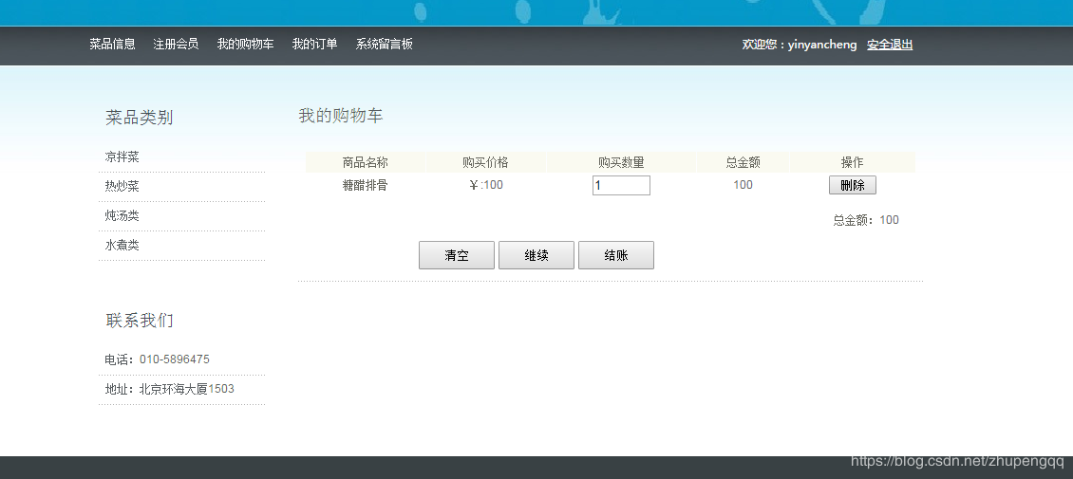Click the 我的购物车 page heading
1073x479 pixels.
click(341, 116)
